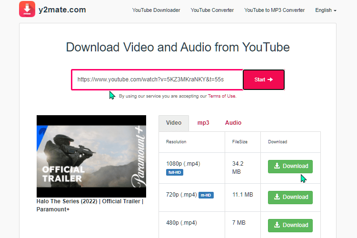Select the Video tab

[x=174, y=123]
